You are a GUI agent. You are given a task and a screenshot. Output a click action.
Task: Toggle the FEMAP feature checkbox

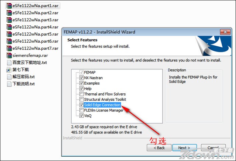(81, 72)
